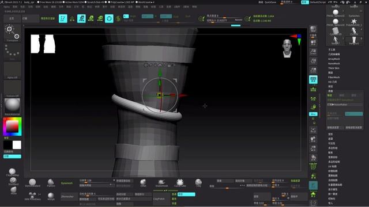Open the stroke type picker (Dots)
369x207 pixels.
click(x=12, y=52)
